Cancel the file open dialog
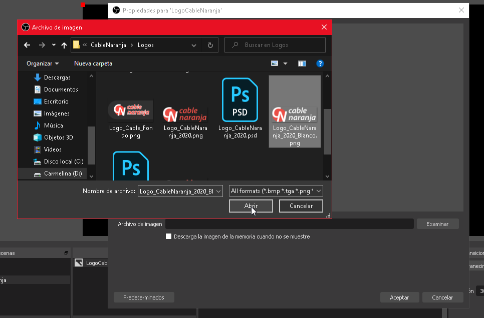Viewport: 484px width, 318px height. point(301,206)
